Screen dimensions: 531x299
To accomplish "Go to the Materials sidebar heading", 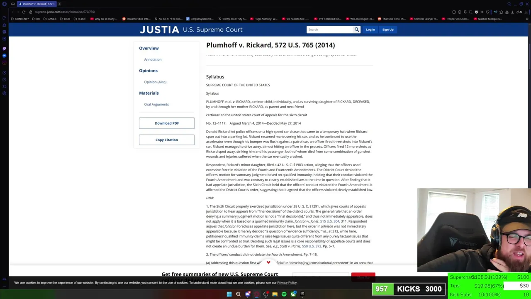I will [149, 93].
